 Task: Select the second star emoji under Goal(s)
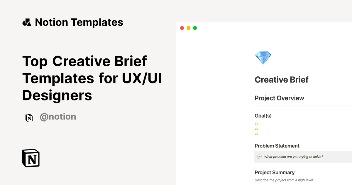pyautogui.click(x=256, y=128)
